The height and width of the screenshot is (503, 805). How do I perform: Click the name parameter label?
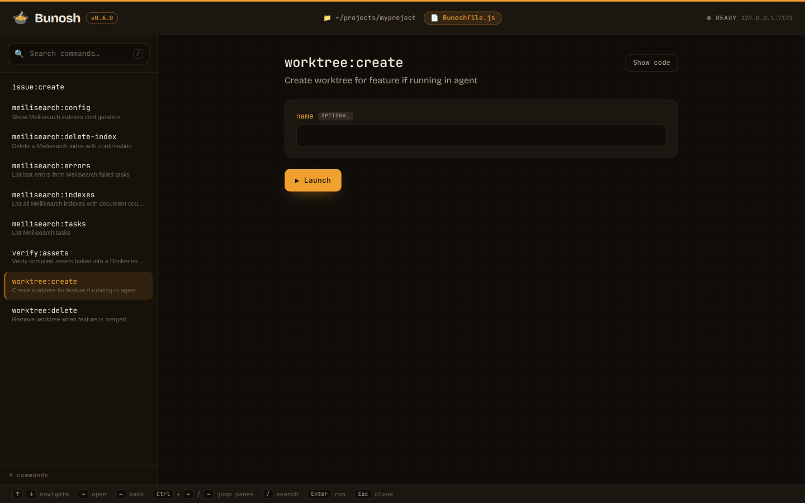(305, 116)
